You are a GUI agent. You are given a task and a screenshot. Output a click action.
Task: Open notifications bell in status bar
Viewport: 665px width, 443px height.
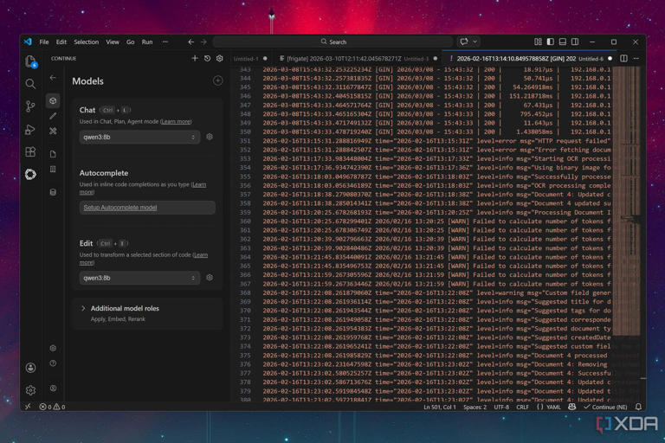pyautogui.click(x=638, y=407)
